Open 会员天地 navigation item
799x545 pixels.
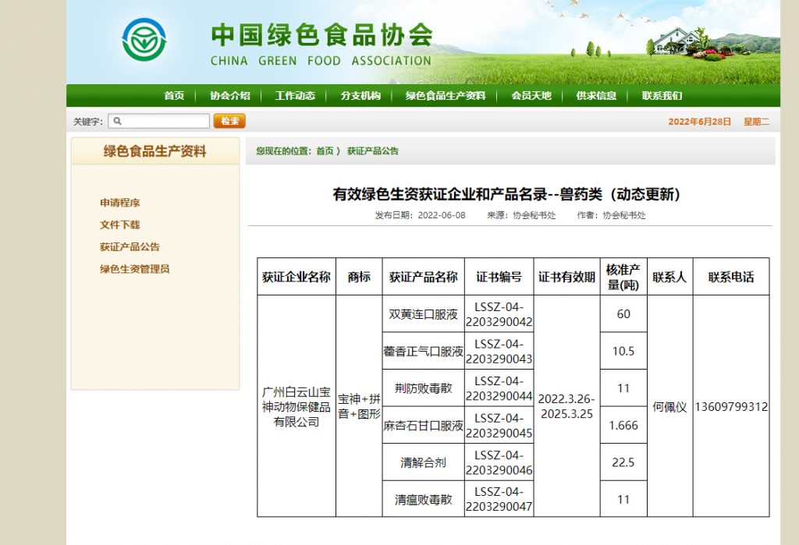tap(531, 96)
